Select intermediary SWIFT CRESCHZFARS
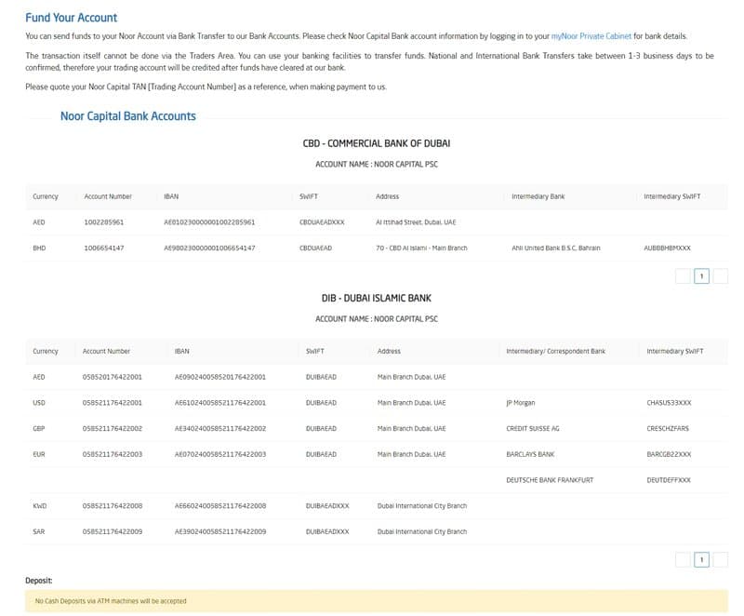 668,428
